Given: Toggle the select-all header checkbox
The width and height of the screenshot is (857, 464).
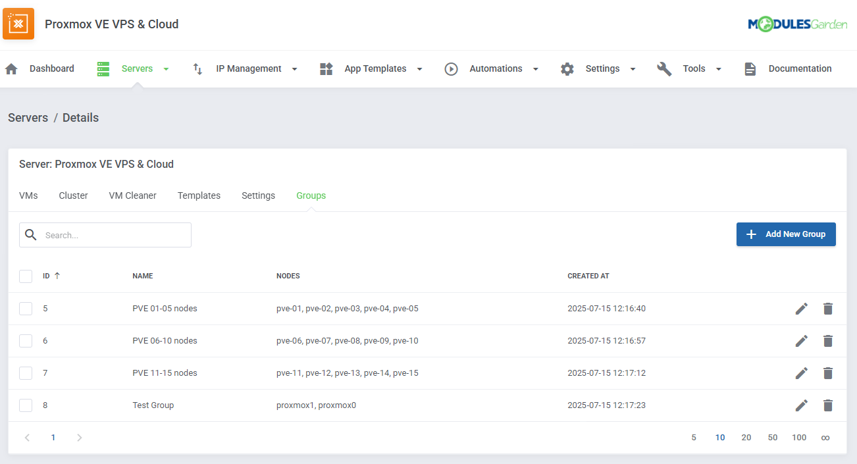Looking at the screenshot, I should coord(26,276).
